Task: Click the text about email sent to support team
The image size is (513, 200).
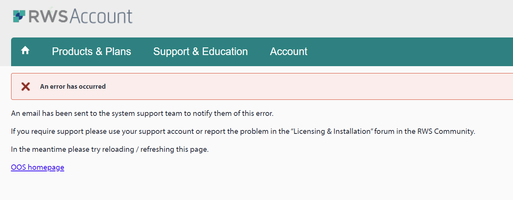Action: coord(142,114)
